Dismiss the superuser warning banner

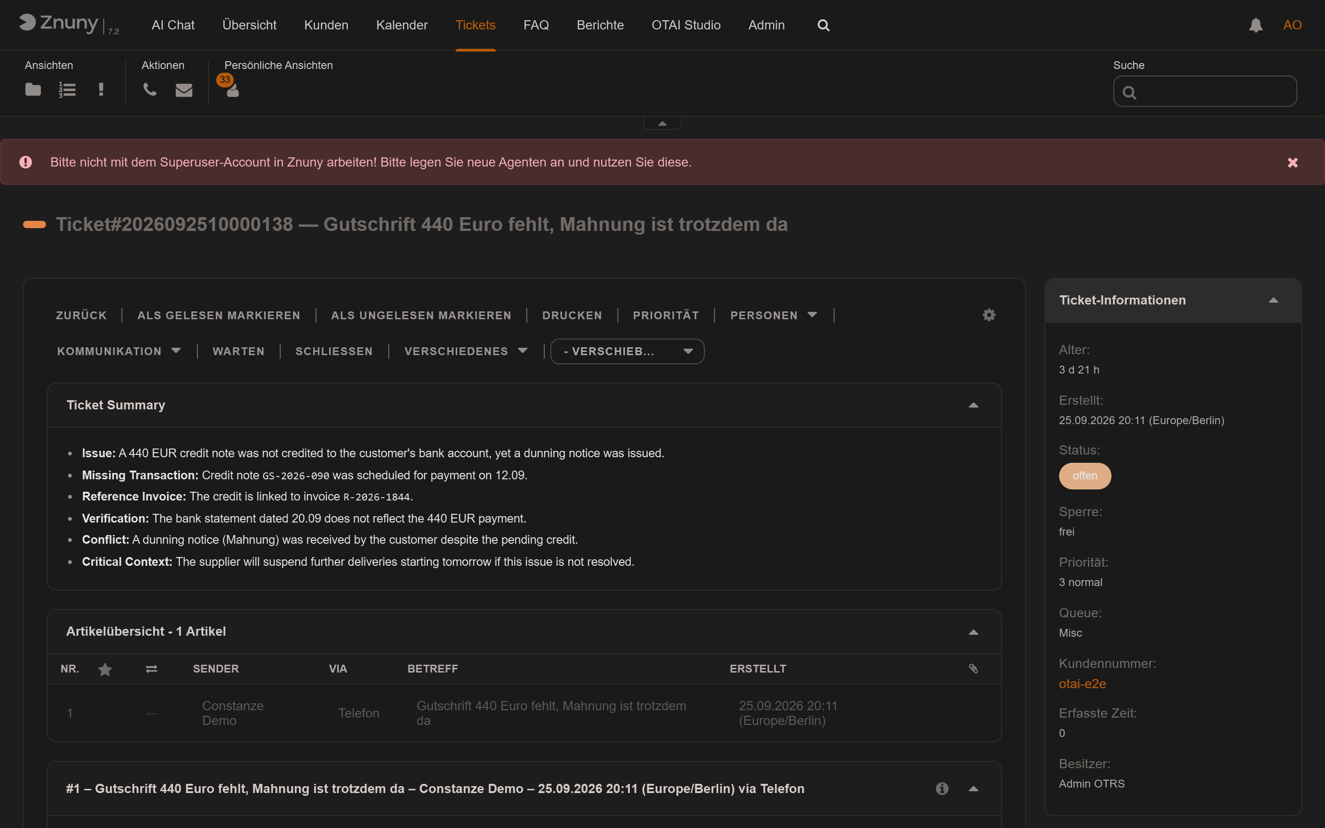tap(1293, 163)
